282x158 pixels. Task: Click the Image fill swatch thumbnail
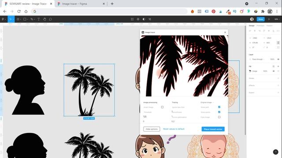pyautogui.click(x=250, y=71)
